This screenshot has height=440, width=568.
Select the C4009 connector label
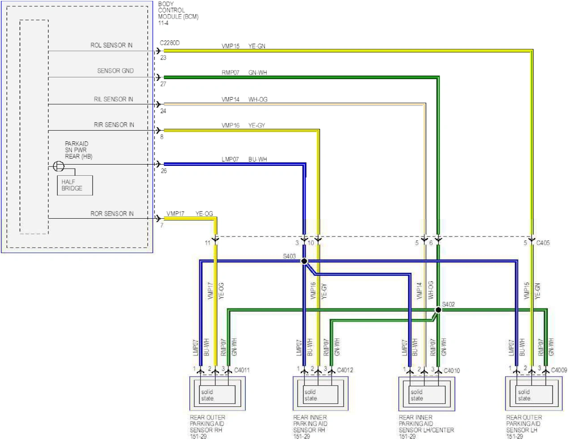tap(559, 370)
